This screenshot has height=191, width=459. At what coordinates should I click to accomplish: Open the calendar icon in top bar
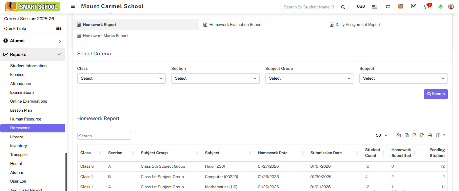[401, 6]
